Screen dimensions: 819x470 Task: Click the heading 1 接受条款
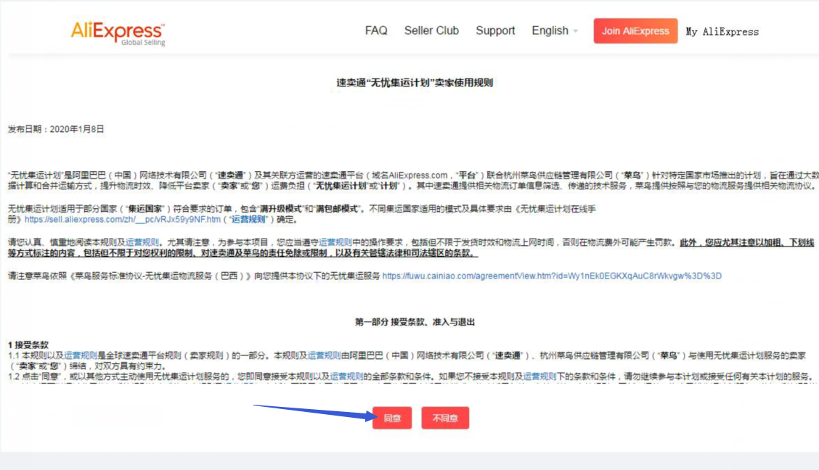pos(28,345)
